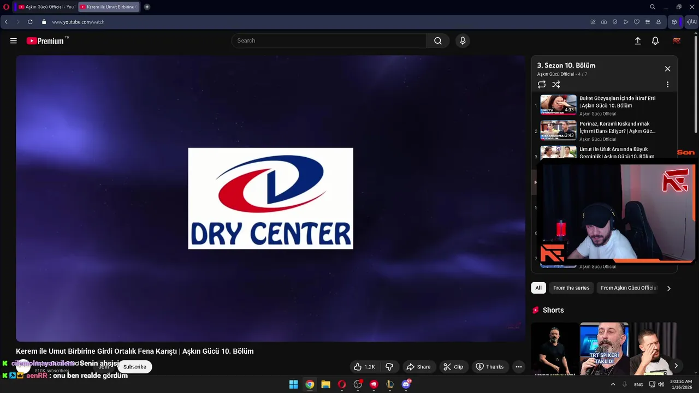Open ENG language input indicator

[638, 384]
